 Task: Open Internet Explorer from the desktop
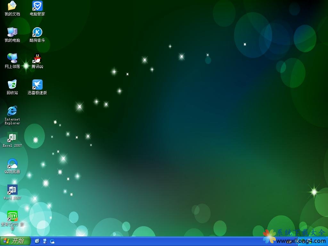(12, 111)
